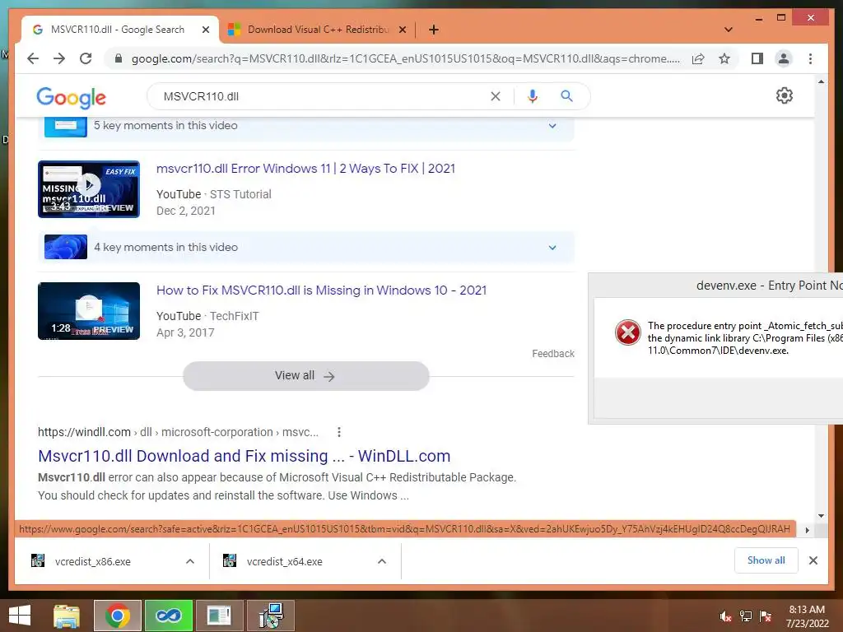Click the page scrollbar up arrow
The width and height of the screenshot is (843, 632).
(821, 81)
